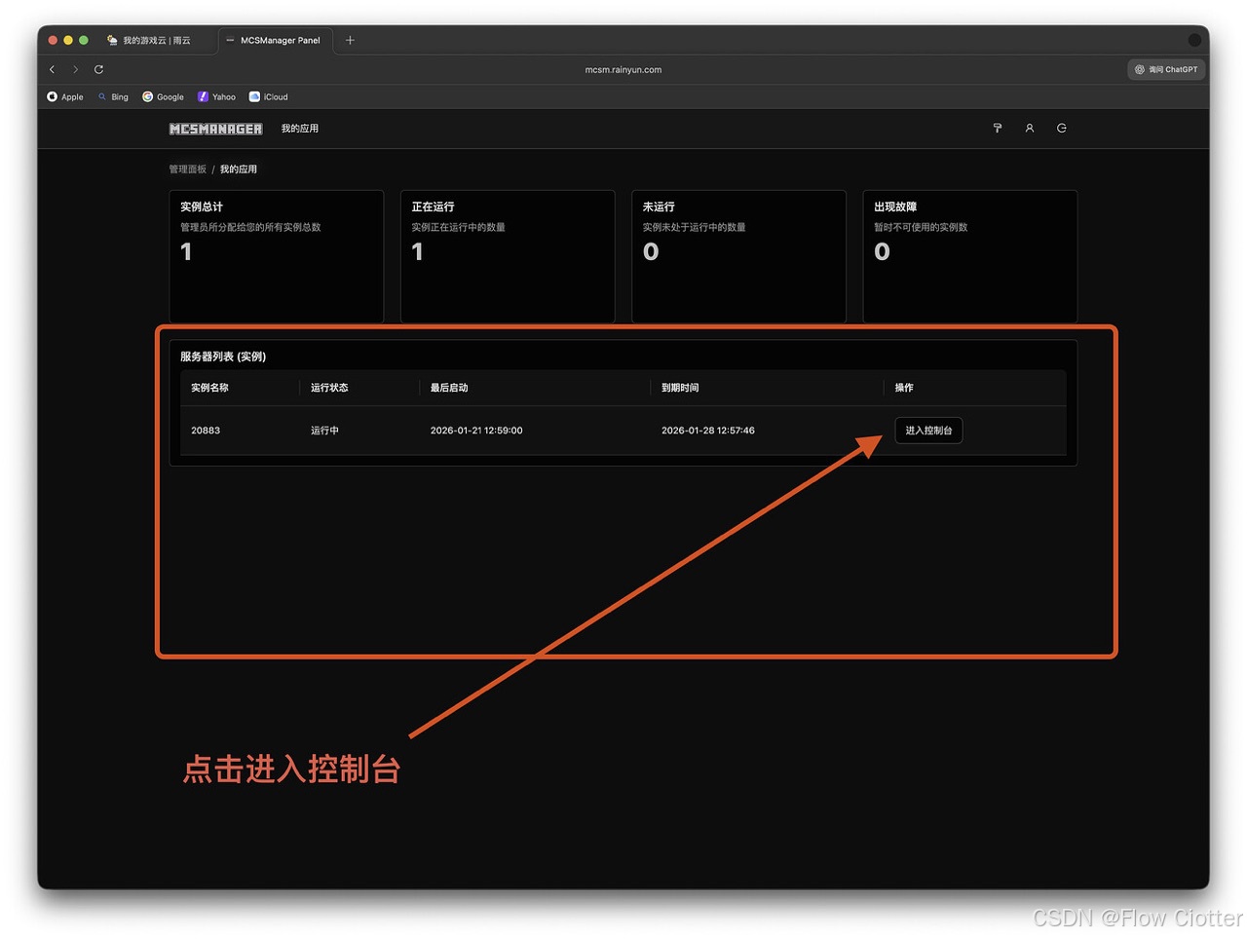Click the logout icon in header
Viewport: 1247px width, 939px height.
(1062, 129)
